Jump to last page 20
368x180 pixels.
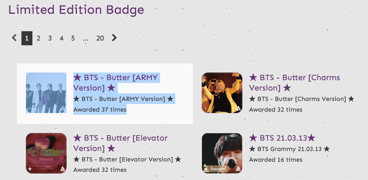100,38
